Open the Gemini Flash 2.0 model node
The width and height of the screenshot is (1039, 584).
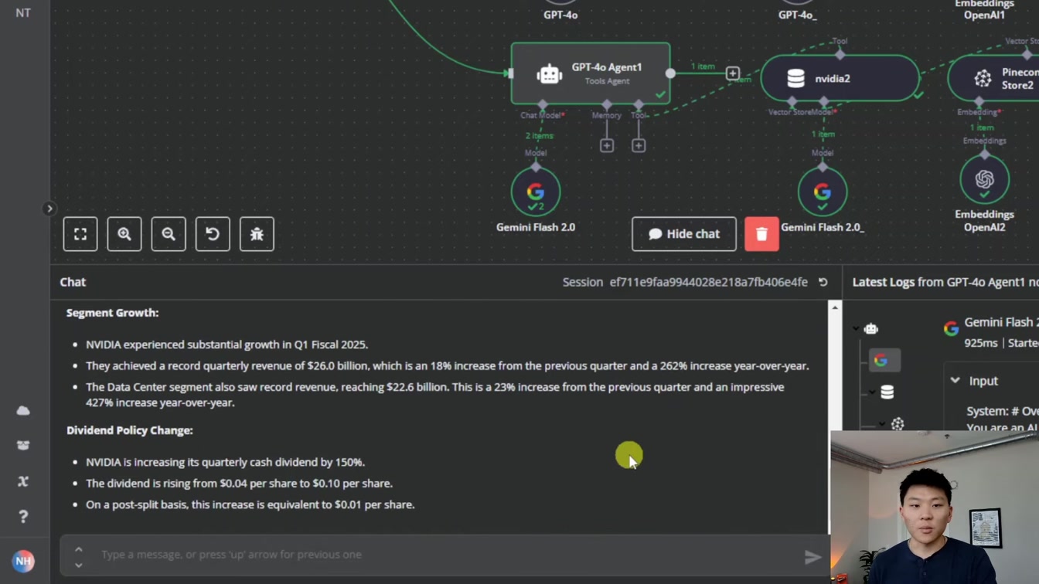click(536, 192)
